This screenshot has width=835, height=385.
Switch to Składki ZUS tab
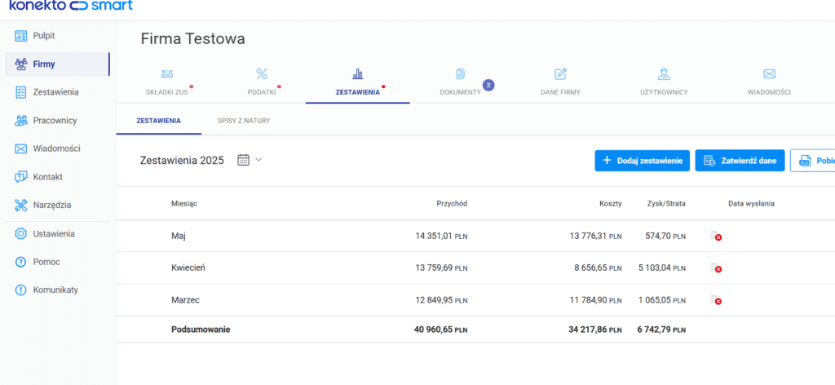166,82
